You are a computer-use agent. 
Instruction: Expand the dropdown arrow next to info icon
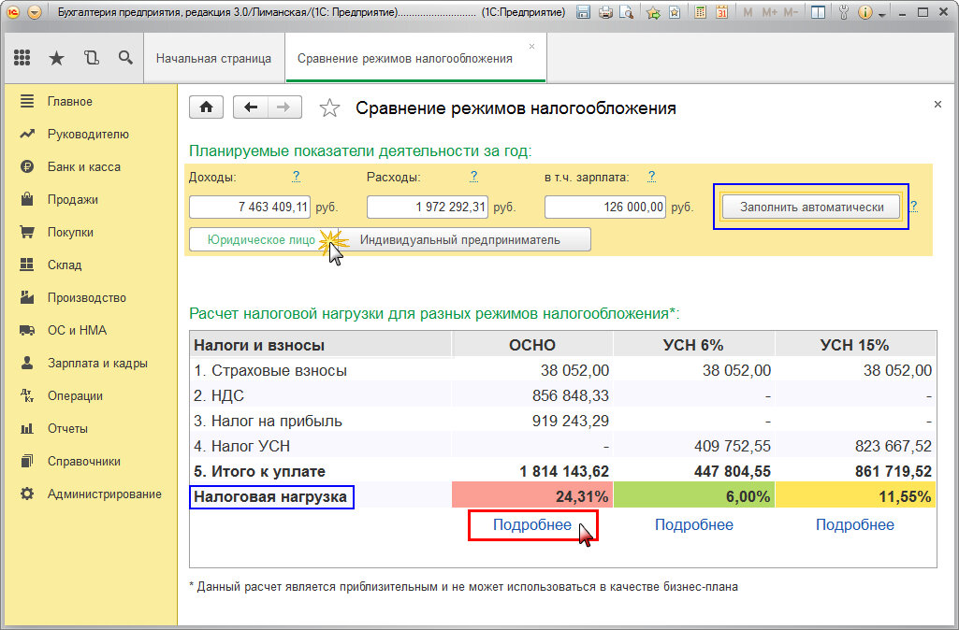point(881,14)
